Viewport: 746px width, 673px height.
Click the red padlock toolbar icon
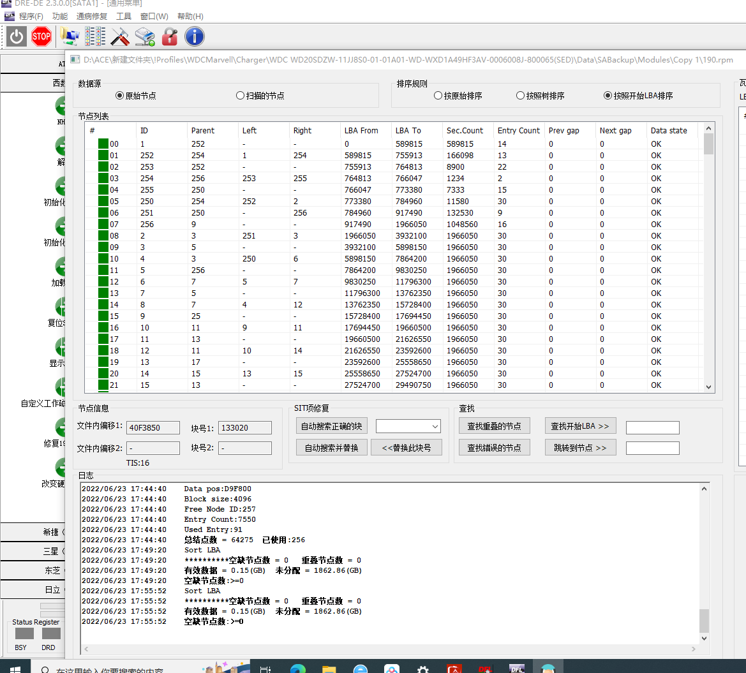click(x=169, y=36)
